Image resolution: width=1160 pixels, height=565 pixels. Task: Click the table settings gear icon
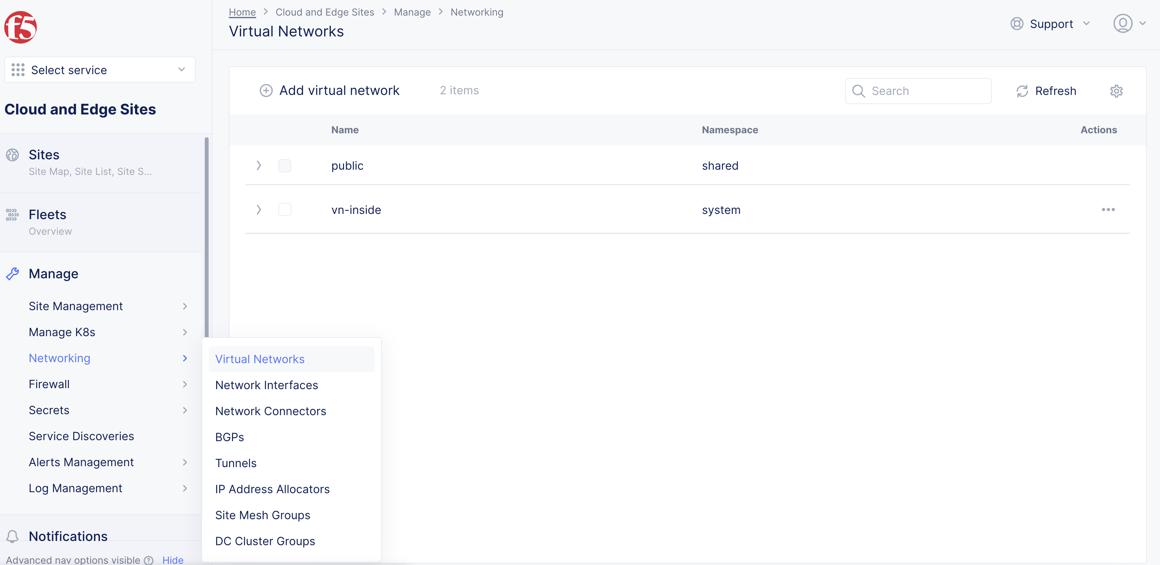tap(1116, 91)
